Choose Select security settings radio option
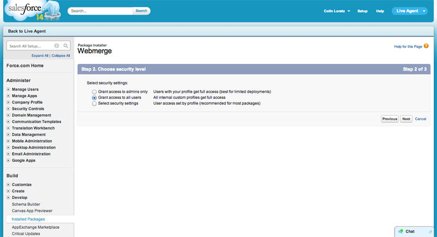The width and height of the screenshot is (437, 237). click(94, 104)
